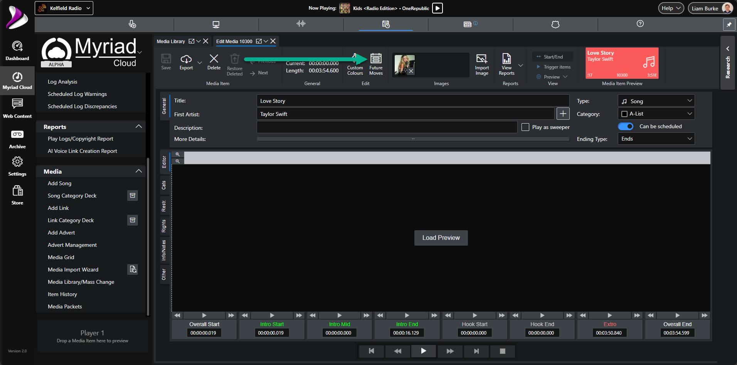Open the Song Category Deck icon button

point(133,196)
